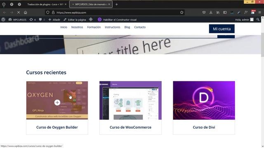Click the first pinned tab icon
The height and width of the screenshot is (148, 264).
[x=4, y=5]
